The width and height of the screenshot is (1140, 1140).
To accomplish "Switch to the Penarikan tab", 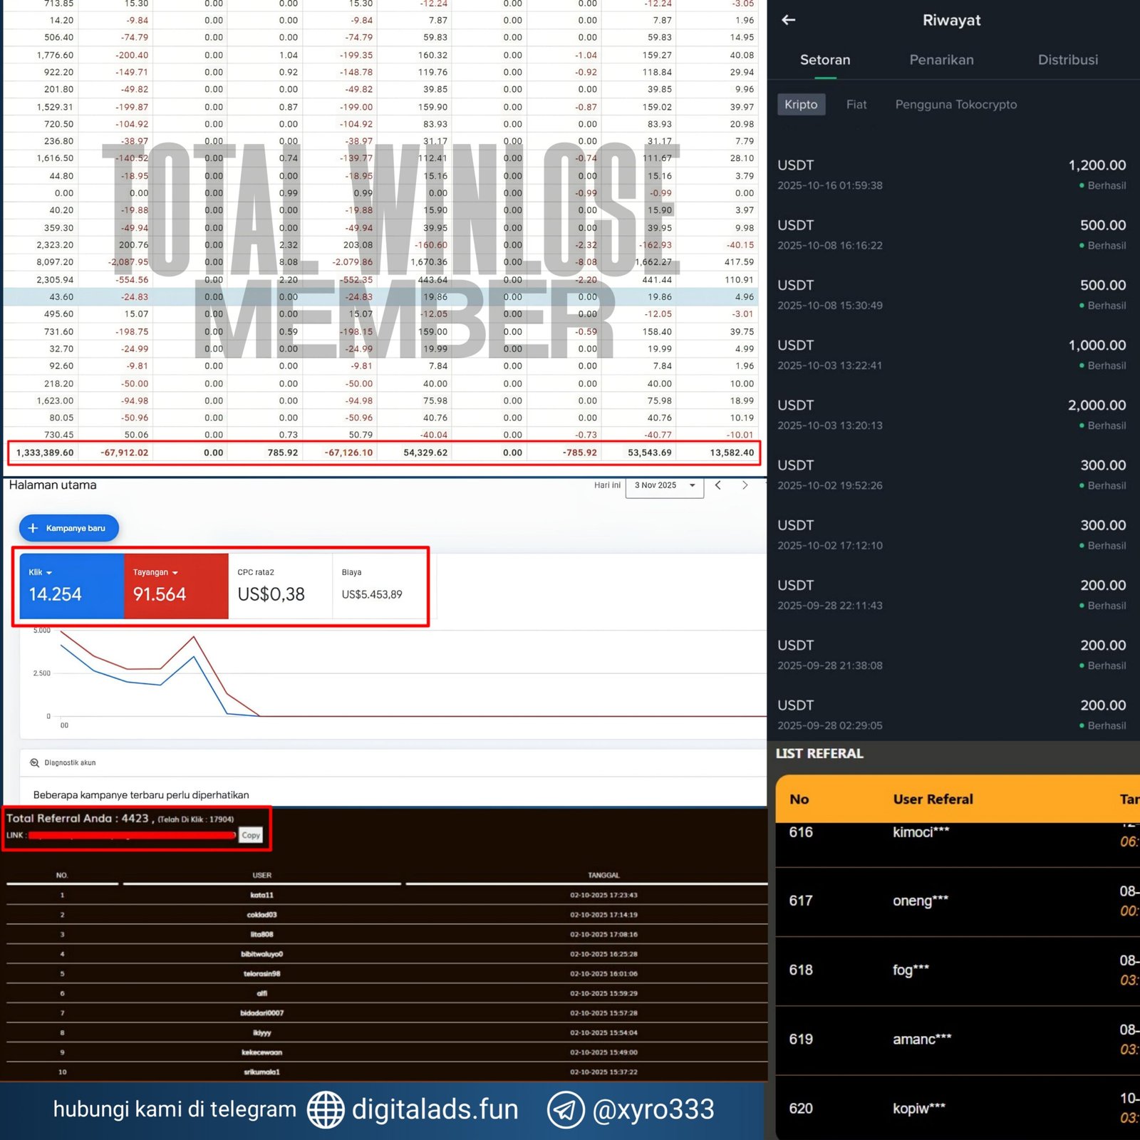I will (941, 60).
